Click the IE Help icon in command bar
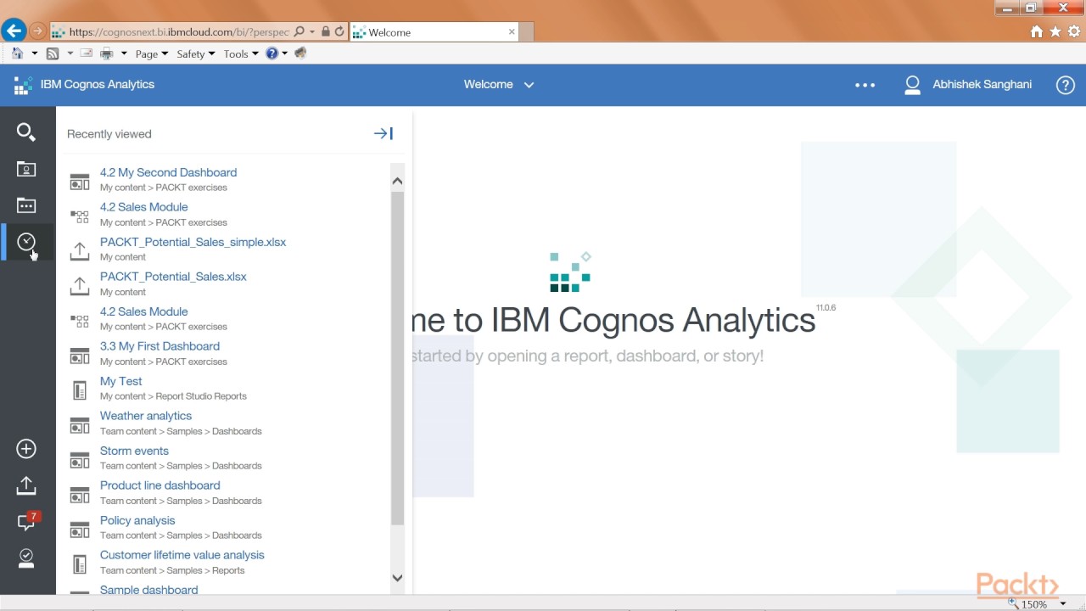Viewport: 1086px width, 611px height. pyautogui.click(x=271, y=53)
